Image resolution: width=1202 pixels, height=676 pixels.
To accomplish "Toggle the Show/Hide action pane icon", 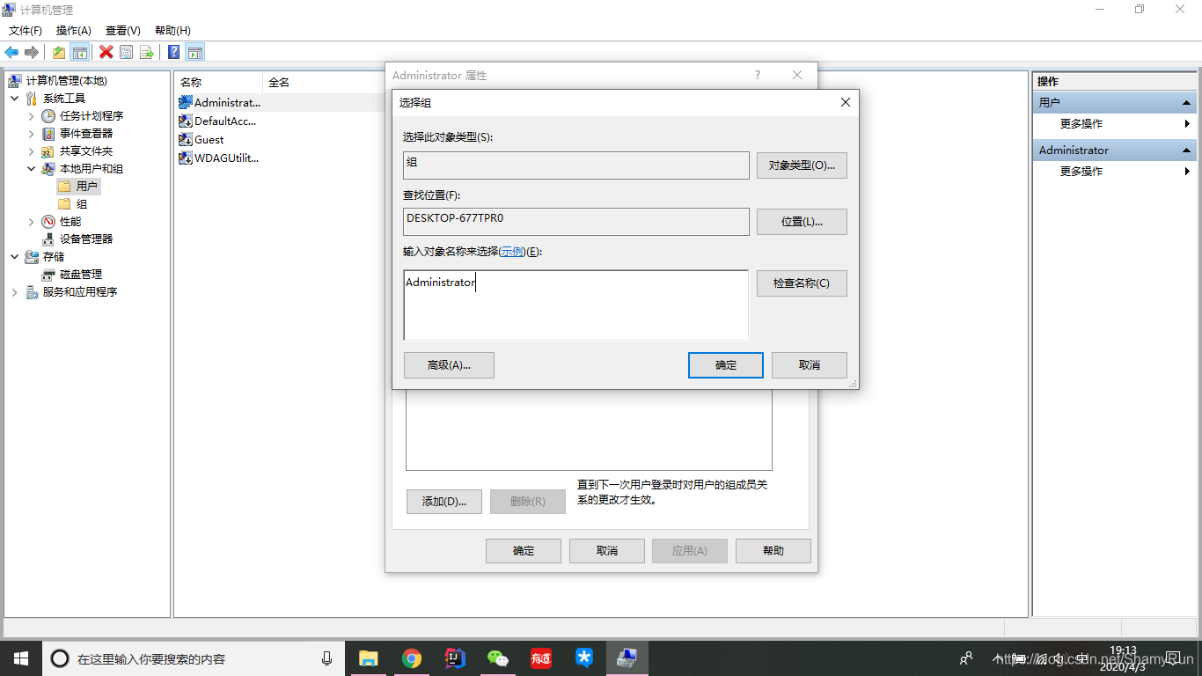I will tap(194, 51).
